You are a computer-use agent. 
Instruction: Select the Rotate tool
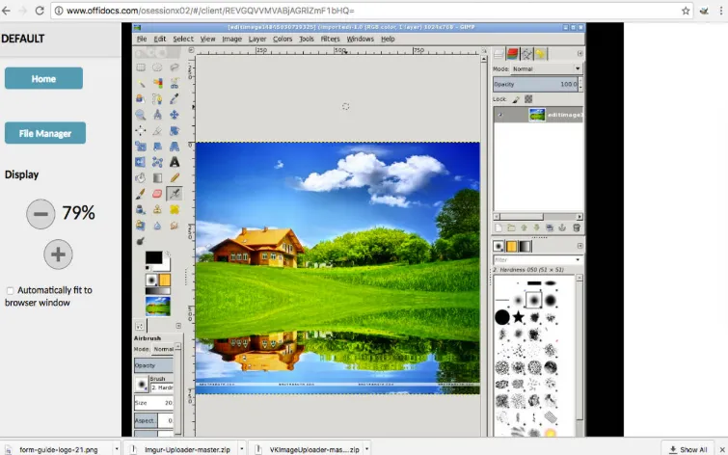175,131
